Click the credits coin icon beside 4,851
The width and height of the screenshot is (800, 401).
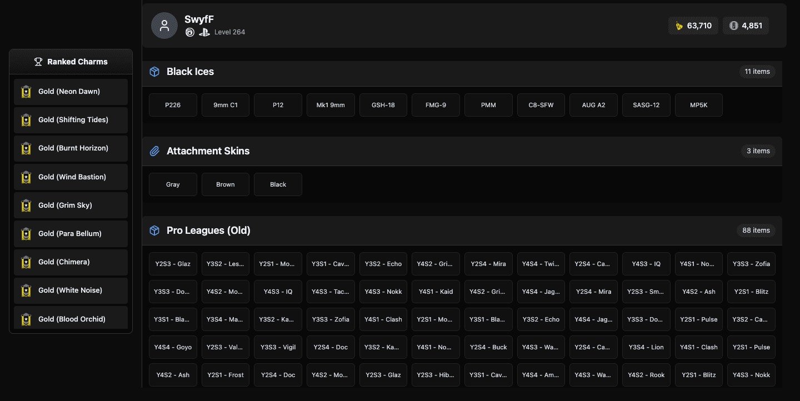pyautogui.click(x=733, y=26)
